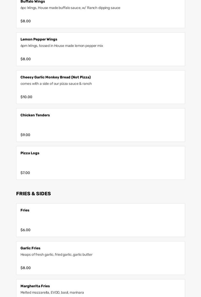This screenshot has width=201, height=297.
Task: Click the $6.00 Fries price
Action: click(25, 230)
